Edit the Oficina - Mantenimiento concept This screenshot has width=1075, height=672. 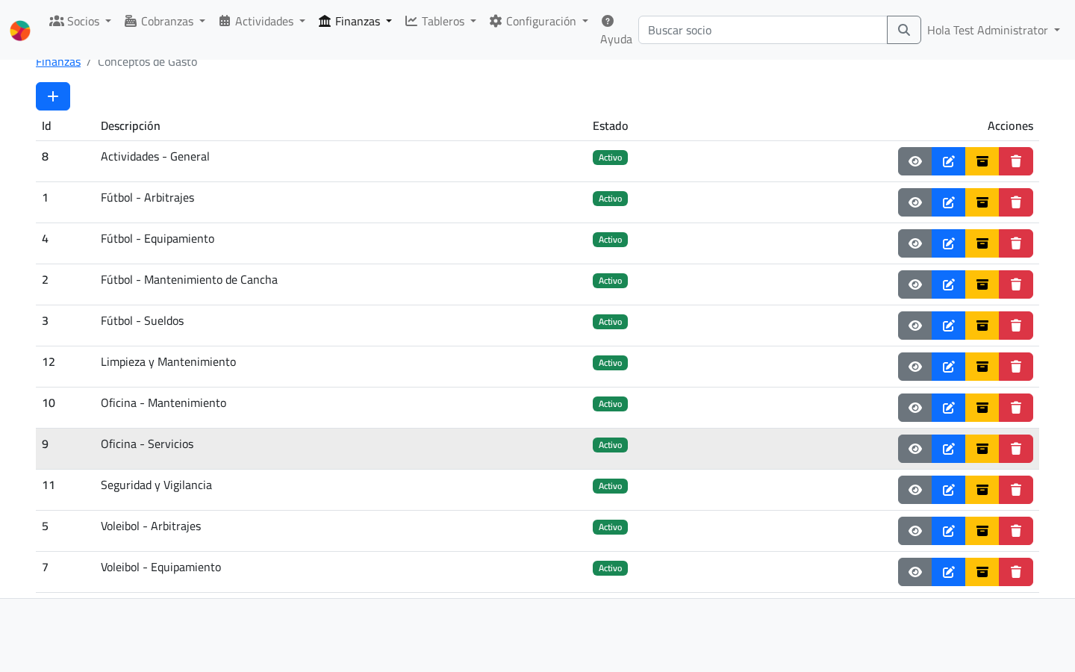(x=948, y=408)
